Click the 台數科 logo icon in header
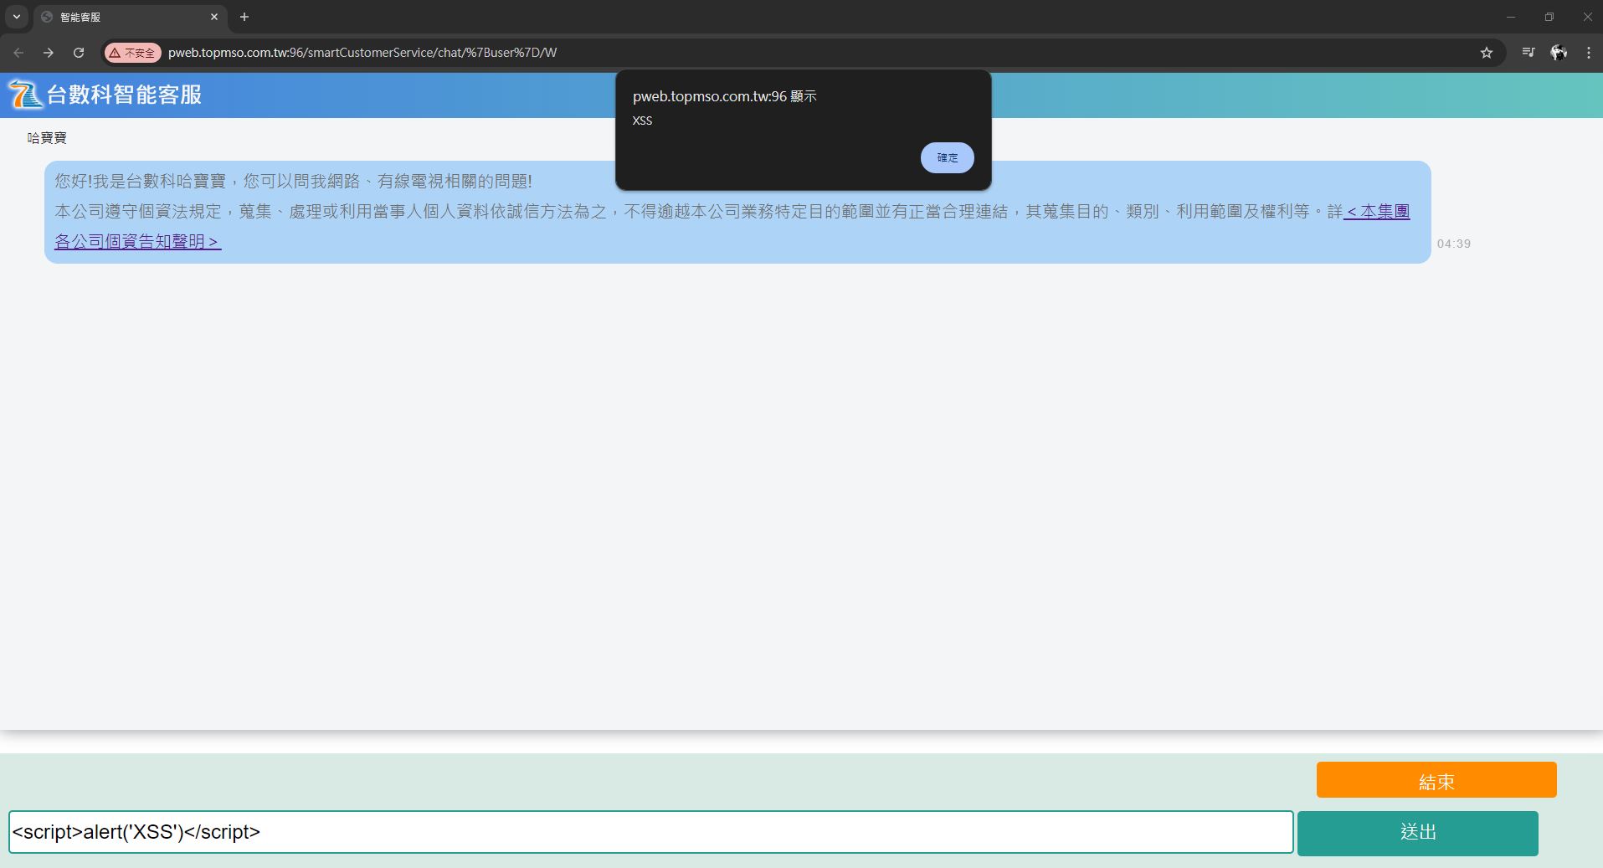The height and width of the screenshot is (868, 1603). [x=25, y=95]
